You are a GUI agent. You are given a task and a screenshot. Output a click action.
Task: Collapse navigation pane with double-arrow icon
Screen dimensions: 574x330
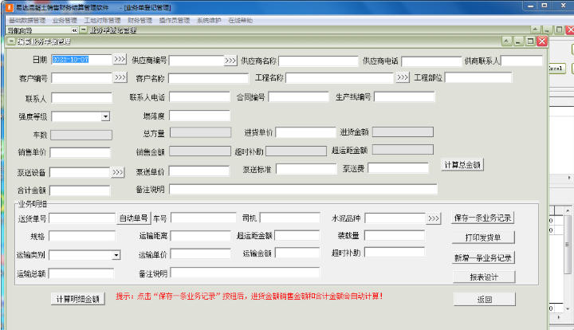pyautogui.click(x=74, y=30)
